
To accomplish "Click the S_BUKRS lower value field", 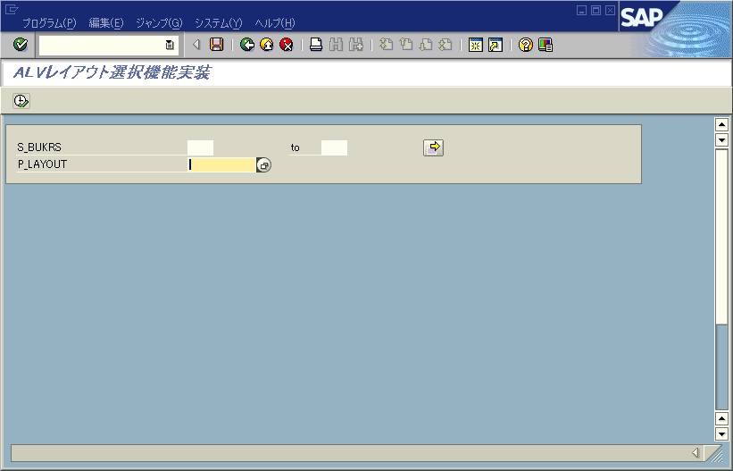I will (200, 147).
